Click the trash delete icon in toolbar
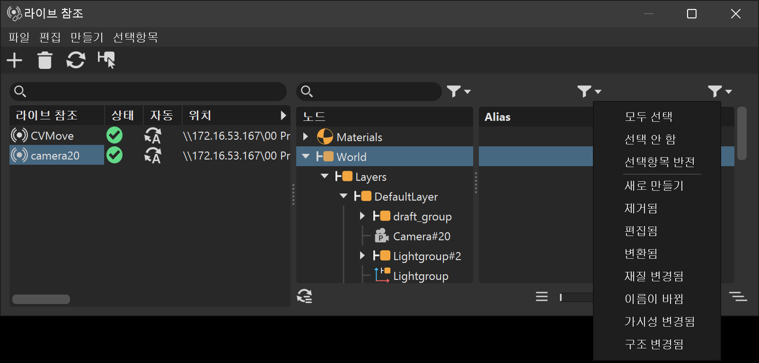759x363 pixels. click(x=45, y=60)
